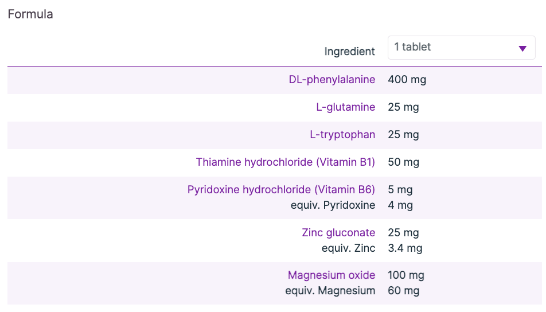Click the 60 mg magnesium equivalent value
Viewport: 546px width, 312px height.
(403, 291)
